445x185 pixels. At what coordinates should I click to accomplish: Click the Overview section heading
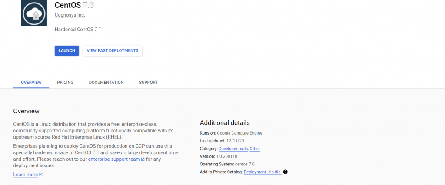tap(27, 111)
